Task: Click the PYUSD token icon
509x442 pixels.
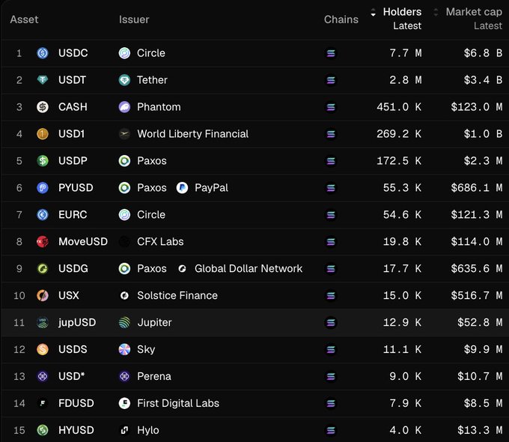Action: (43, 188)
